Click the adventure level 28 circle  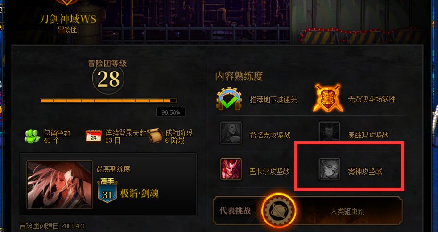(x=108, y=79)
